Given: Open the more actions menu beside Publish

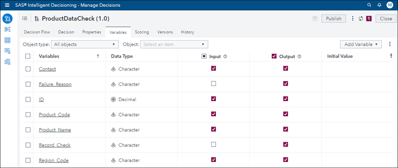Looking at the screenshot, I should 353,19.
